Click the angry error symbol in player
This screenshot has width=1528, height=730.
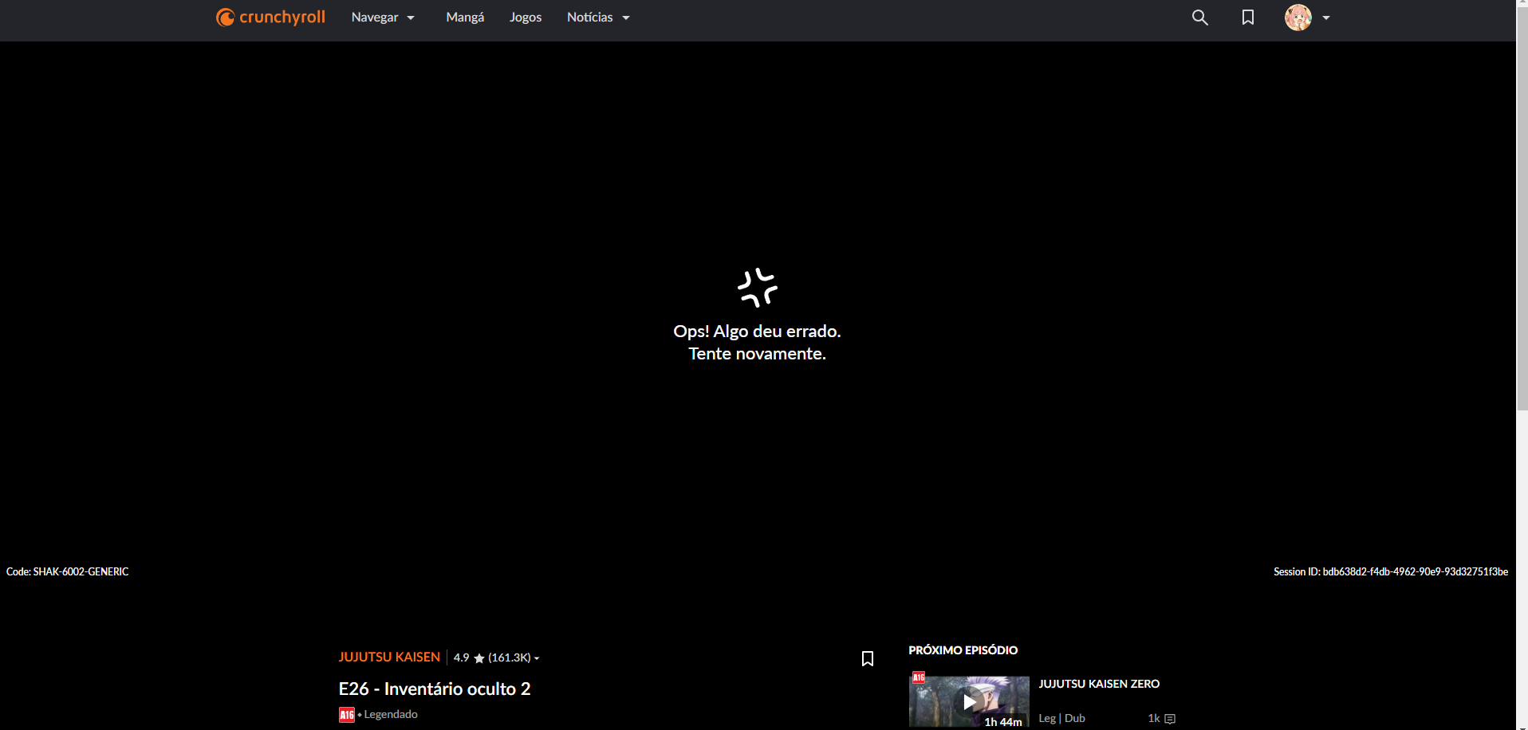758,288
